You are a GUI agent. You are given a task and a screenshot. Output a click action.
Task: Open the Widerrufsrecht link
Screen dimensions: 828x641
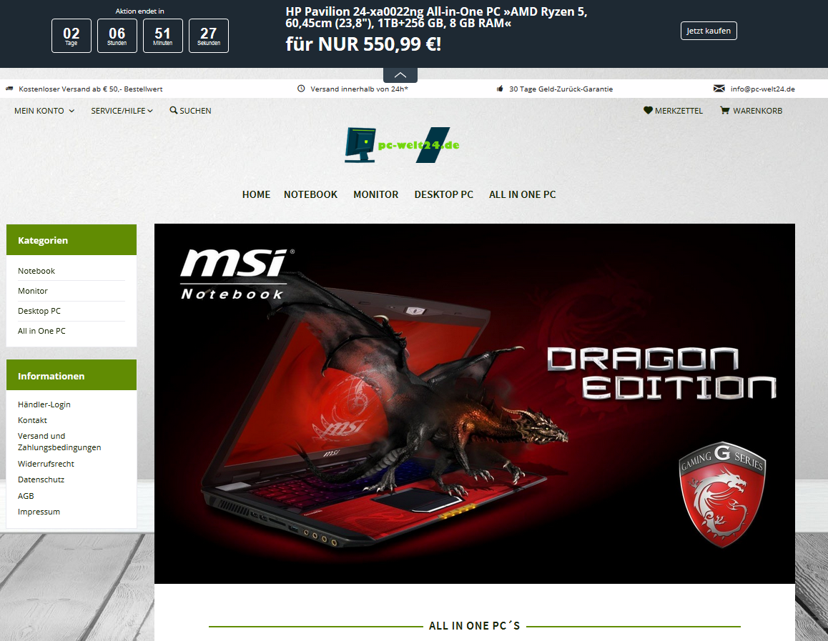click(46, 464)
